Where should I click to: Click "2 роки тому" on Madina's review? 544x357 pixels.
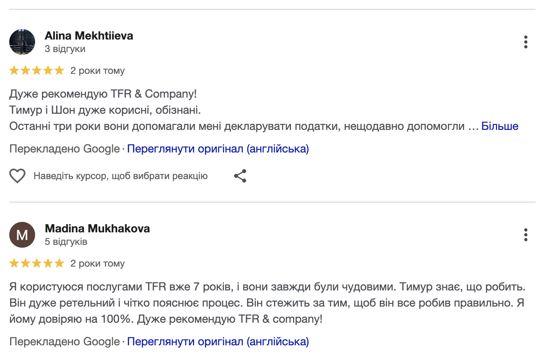pos(98,264)
